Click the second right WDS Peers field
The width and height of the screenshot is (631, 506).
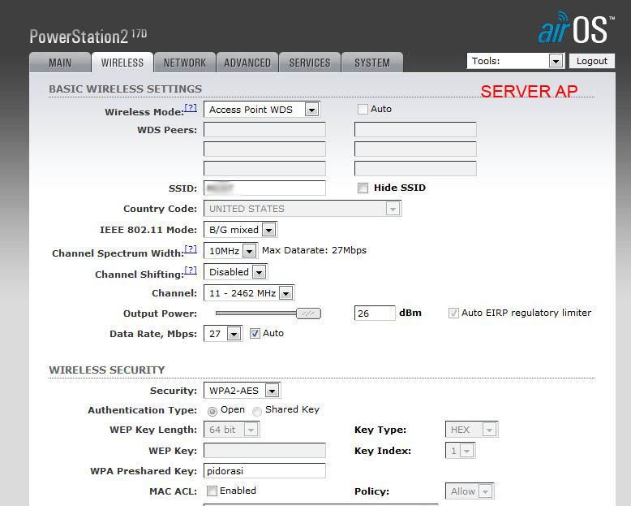[415, 149]
